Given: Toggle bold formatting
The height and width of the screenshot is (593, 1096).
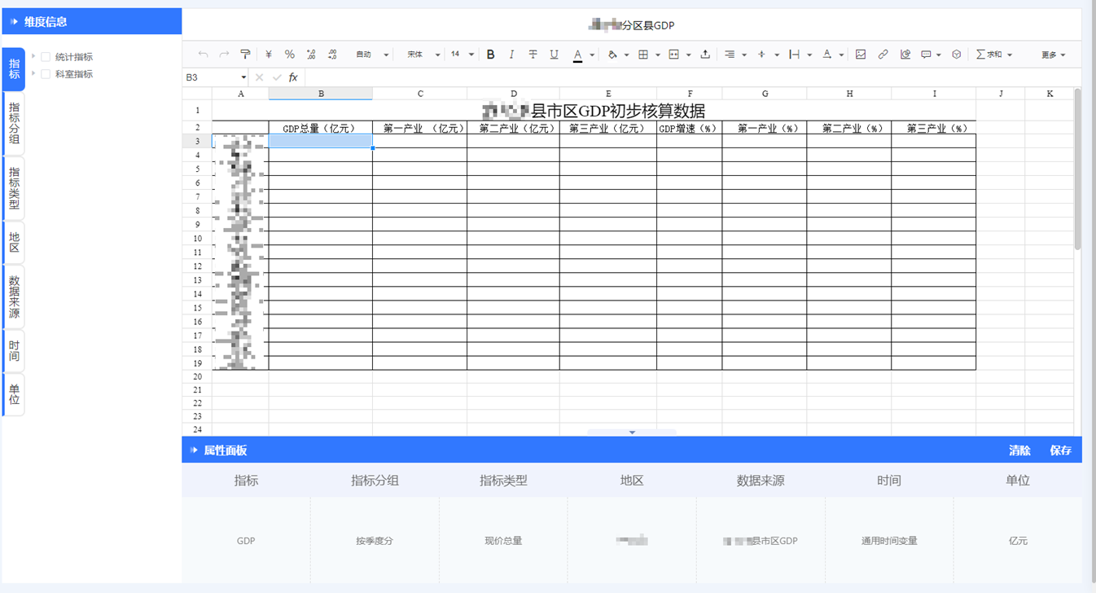Looking at the screenshot, I should tap(490, 55).
